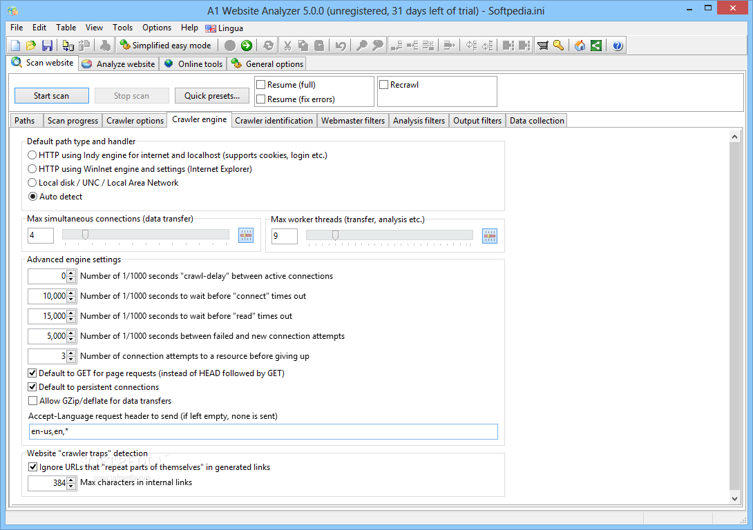The image size is (753, 530).
Task: Open purchase page via shopping cart icon
Action: (x=543, y=46)
